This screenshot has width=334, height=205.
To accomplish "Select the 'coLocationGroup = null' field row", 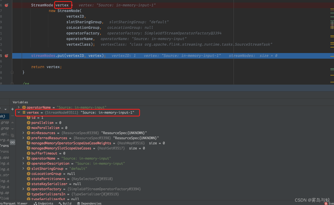I will pyautogui.click(x=51, y=174).
